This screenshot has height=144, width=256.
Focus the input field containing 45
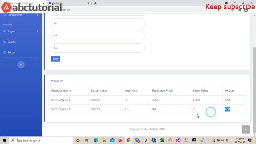(x=98, y=23)
